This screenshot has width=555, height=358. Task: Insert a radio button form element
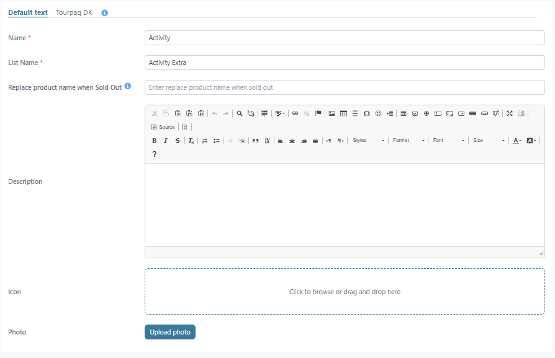(x=426, y=113)
